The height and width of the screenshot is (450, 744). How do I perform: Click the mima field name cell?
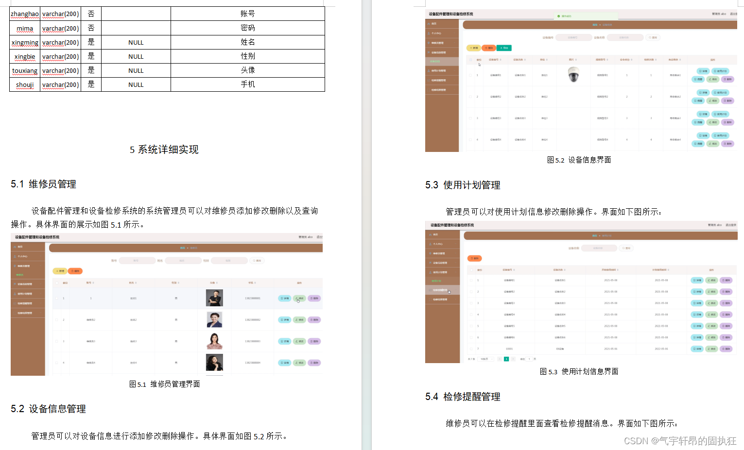click(x=25, y=28)
